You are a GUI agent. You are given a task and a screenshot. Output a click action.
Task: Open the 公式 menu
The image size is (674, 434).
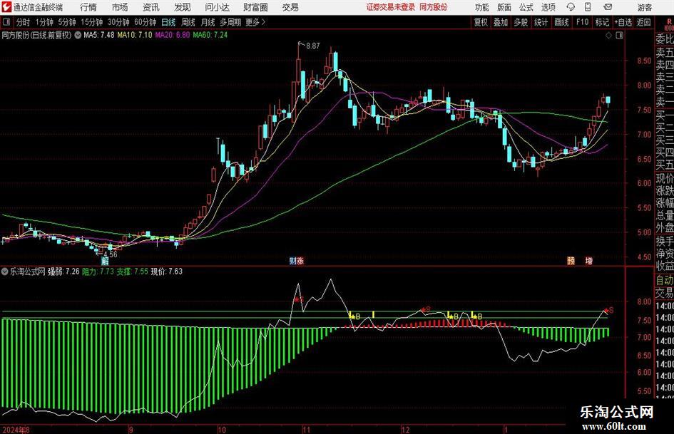(x=526, y=7)
